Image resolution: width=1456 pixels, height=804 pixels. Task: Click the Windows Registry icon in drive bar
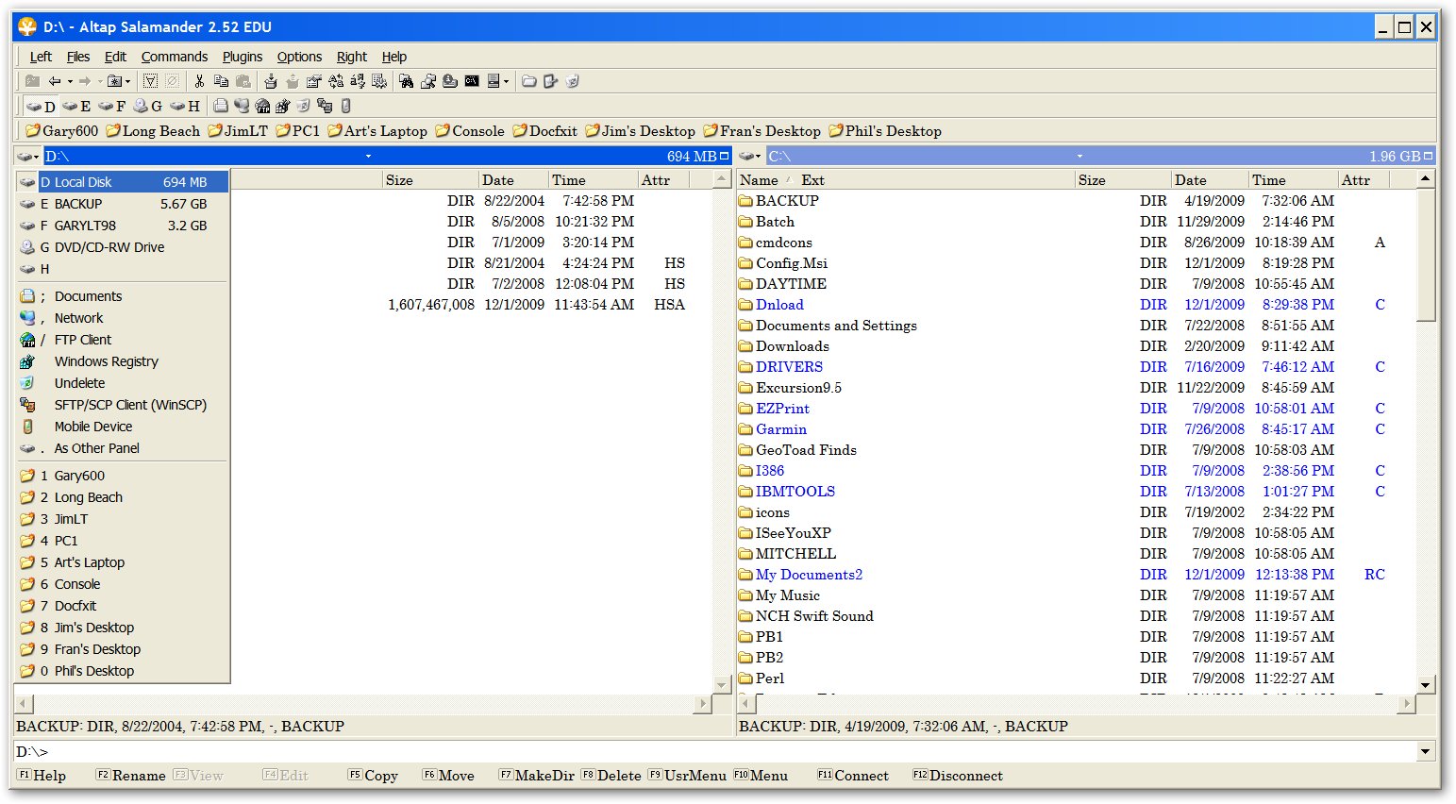click(282, 106)
